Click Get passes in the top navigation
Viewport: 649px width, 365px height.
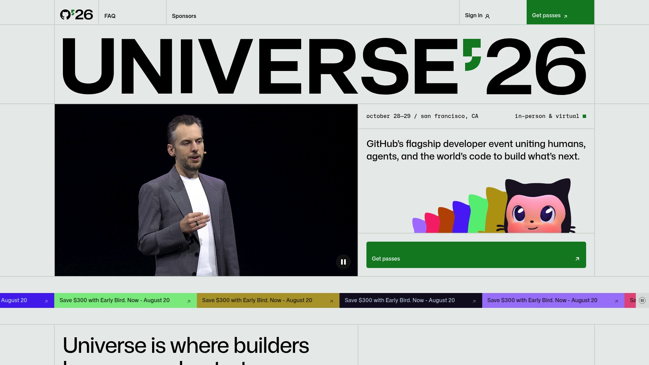tap(560, 12)
